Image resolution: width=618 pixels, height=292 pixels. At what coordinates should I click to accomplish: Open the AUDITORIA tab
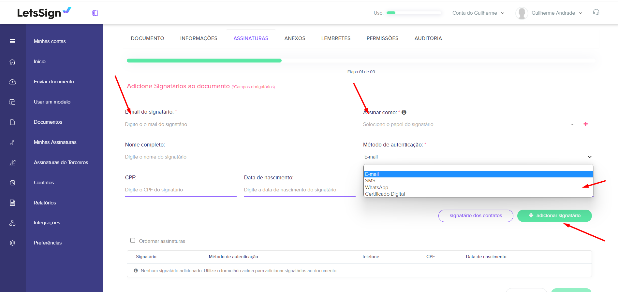tap(428, 38)
